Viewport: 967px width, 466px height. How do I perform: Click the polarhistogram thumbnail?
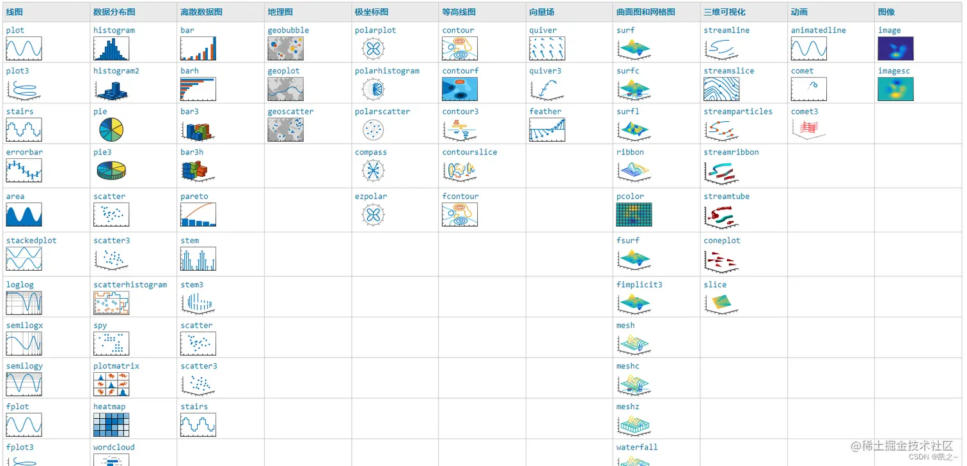(373, 89)
